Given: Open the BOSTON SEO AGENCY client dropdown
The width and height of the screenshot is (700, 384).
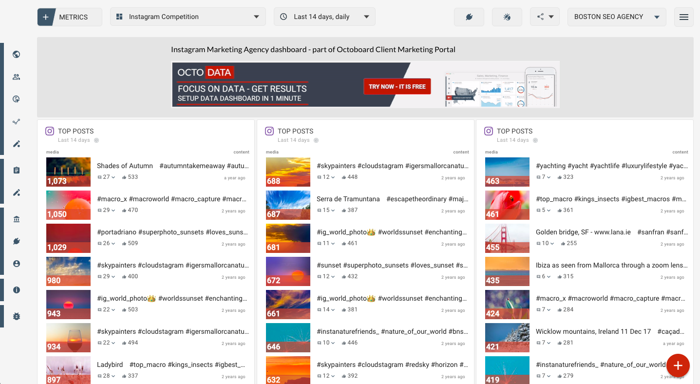Looking at the screenshot, I should coord(617,17).
